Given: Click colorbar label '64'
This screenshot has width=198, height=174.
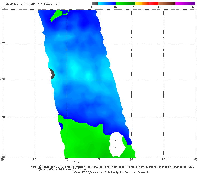Looking at the screenshot, I should click(x=174, y=7).
